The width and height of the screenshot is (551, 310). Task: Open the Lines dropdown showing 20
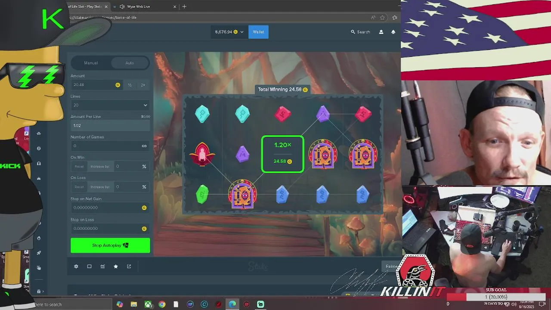point(110,105)
